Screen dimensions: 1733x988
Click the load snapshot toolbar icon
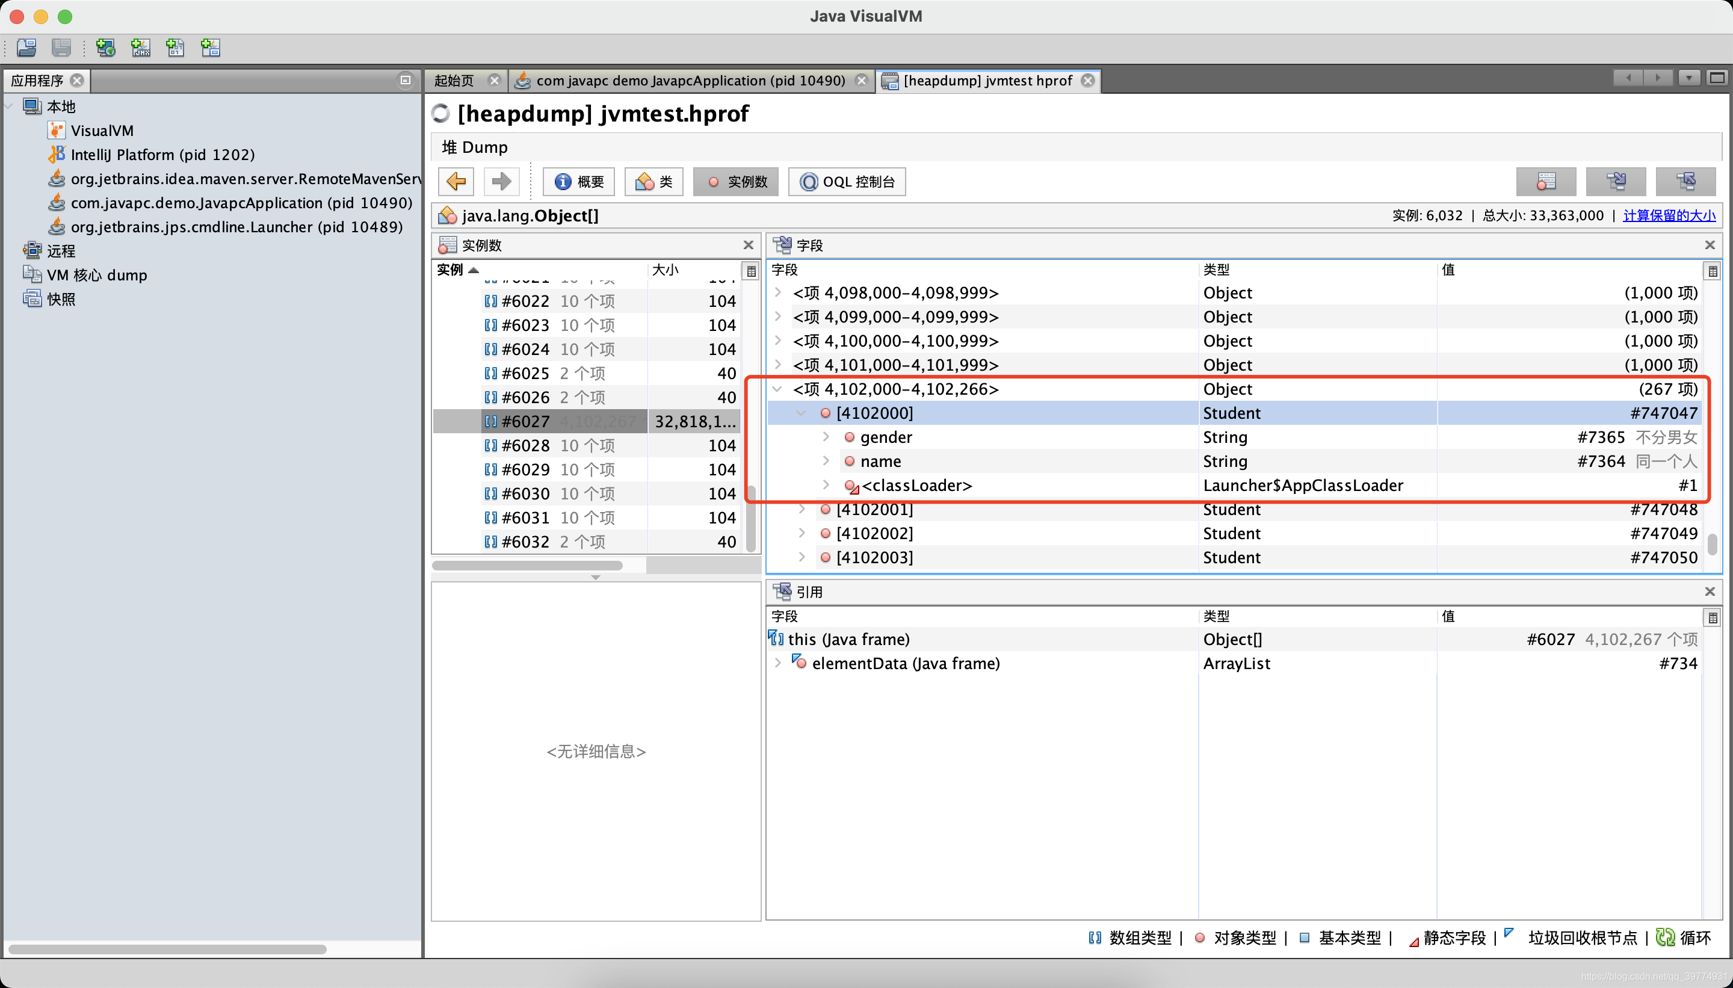click(x=26, y=48)
